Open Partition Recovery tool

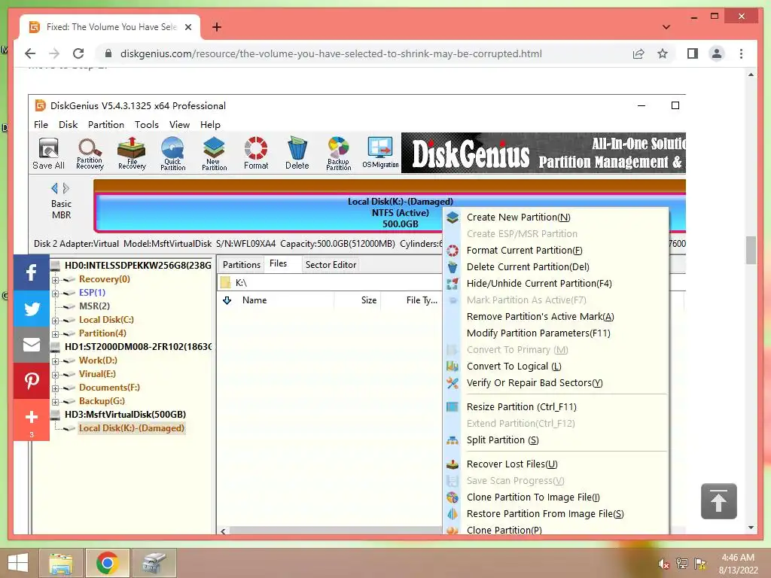[x=90, y=154]
